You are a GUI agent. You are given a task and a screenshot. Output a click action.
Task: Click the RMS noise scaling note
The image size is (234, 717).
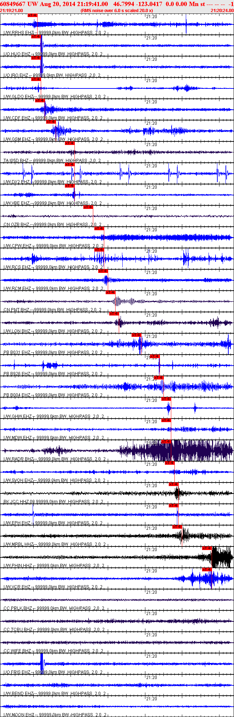[x=117, y=11]
